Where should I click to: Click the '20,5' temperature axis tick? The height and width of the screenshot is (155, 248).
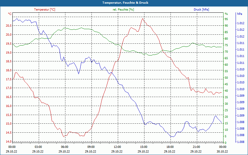tap(9, 26)
